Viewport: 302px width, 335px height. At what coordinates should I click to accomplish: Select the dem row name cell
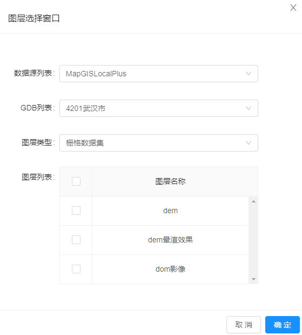point(170,211)
